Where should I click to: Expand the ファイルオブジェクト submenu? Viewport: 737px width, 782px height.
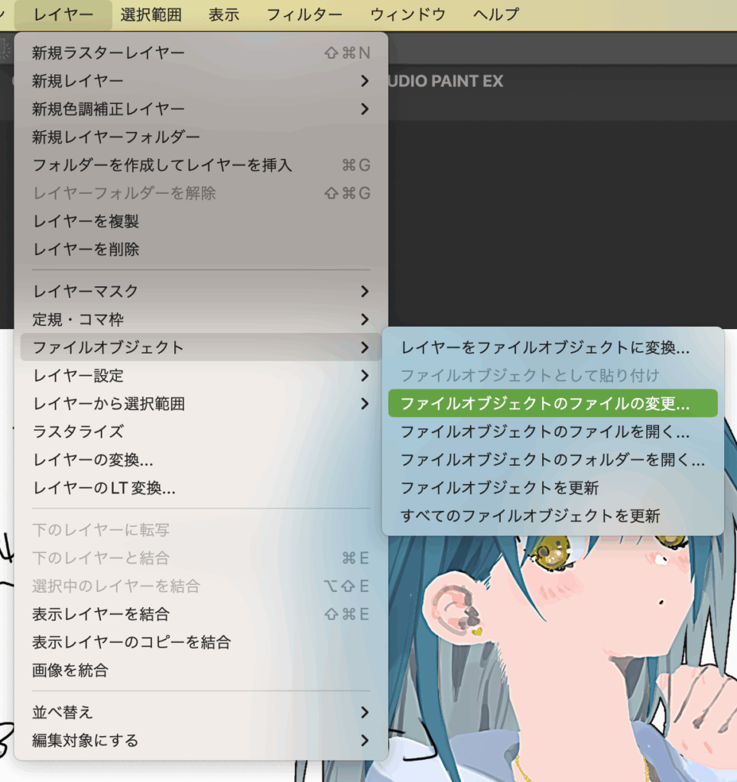201,347
